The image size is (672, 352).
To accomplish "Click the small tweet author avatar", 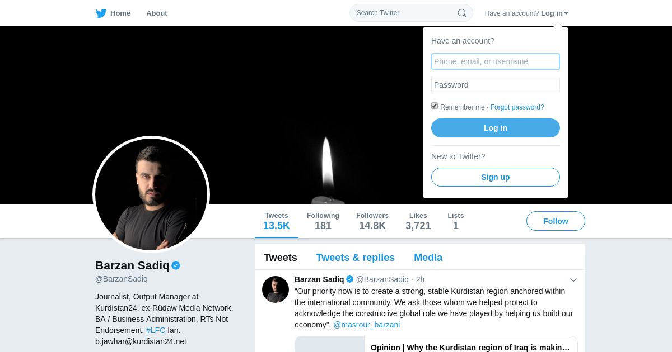I will (276, 289).
